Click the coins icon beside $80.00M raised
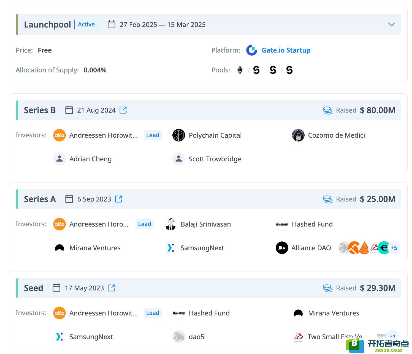Image resolution: width=412 pixels, height=354 pixels. [x=327, y=110]
